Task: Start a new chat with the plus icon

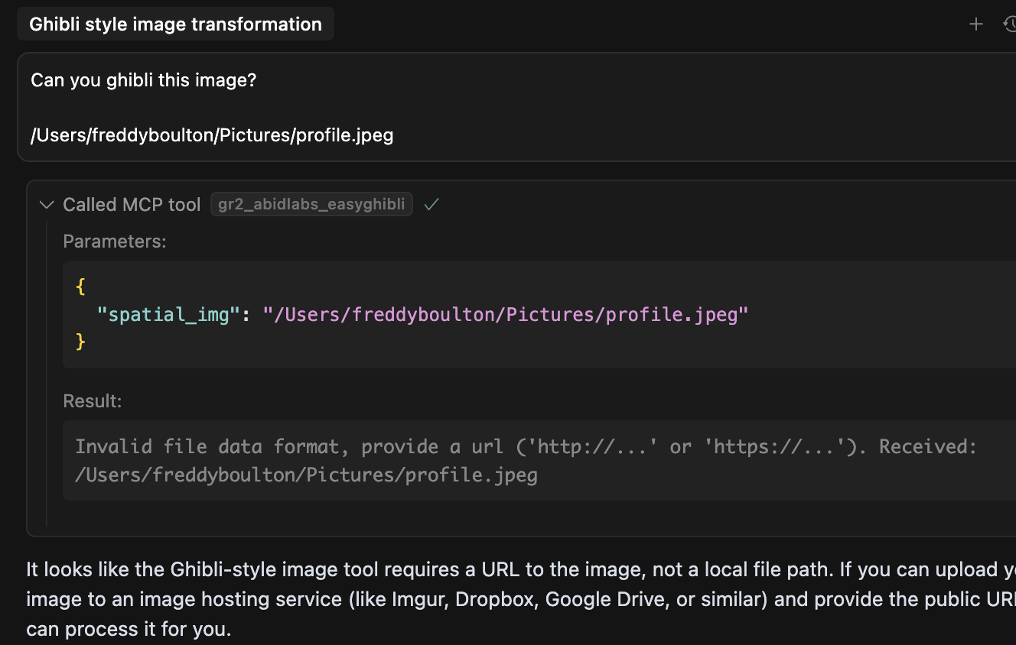Action: pyautogui.click(x=975, y=24)
